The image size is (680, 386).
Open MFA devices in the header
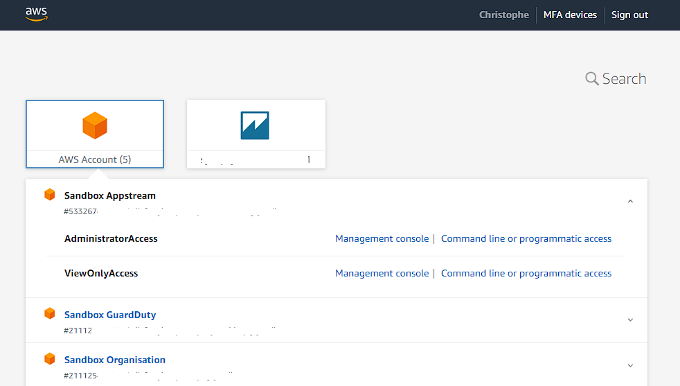coord(570,15)
